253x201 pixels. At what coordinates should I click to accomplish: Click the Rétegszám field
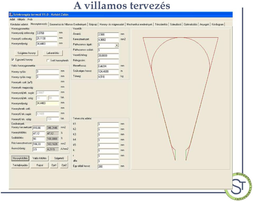(x=108, y=61)
